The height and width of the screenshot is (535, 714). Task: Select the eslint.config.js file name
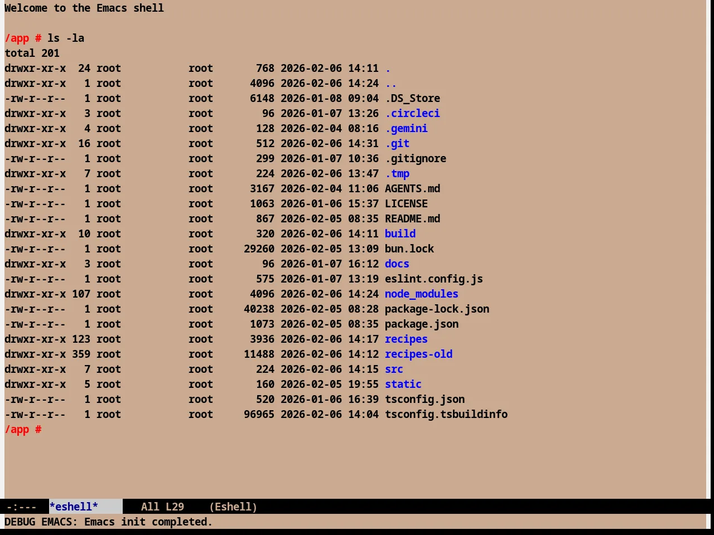[434, 279]
